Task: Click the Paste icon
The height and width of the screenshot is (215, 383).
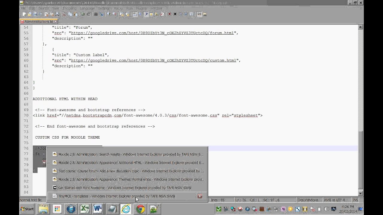Action: click(x=76, y=14)
